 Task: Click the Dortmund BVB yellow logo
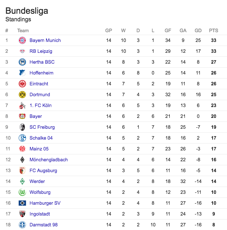(x=22, y=95)
